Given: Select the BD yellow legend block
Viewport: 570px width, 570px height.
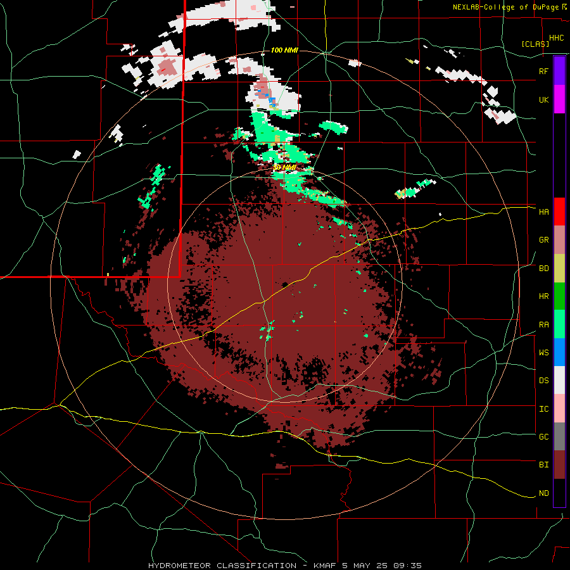Looking at the screenshot, I should [x=559, y=269].
